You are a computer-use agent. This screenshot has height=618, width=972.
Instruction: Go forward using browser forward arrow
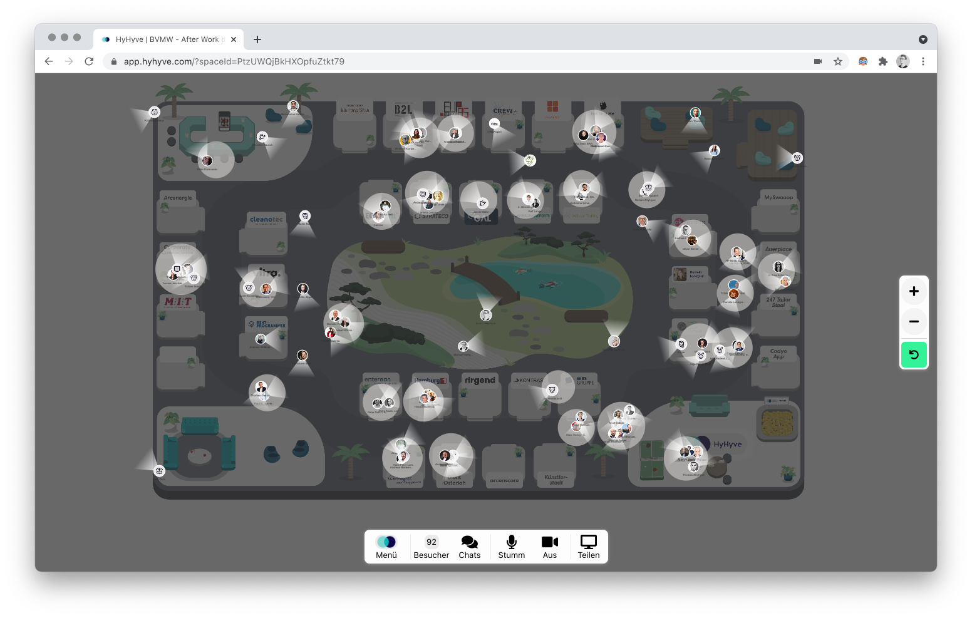click(69, 61)
